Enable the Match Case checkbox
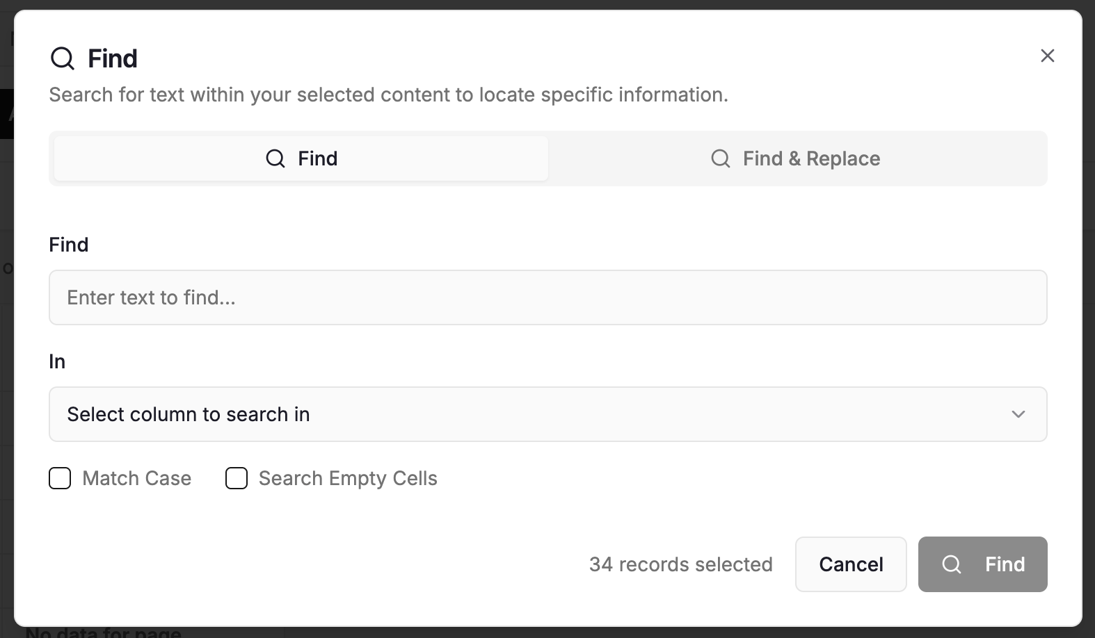 click(x=60, y=478)
